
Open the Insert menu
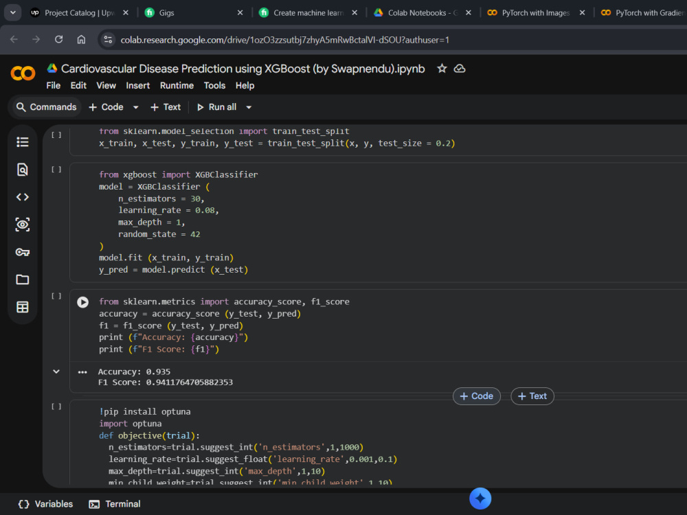[138, 85]
